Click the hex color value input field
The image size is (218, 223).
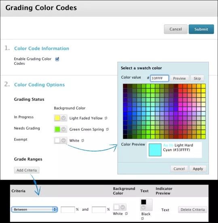159,78
